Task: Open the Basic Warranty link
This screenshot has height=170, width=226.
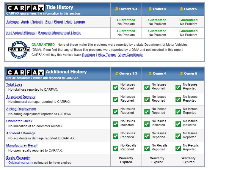Action: pyautogui.click(x=18, y=158)
